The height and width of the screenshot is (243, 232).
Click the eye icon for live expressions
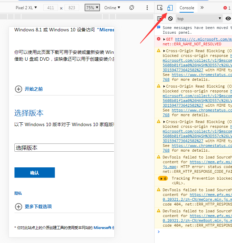229,19
